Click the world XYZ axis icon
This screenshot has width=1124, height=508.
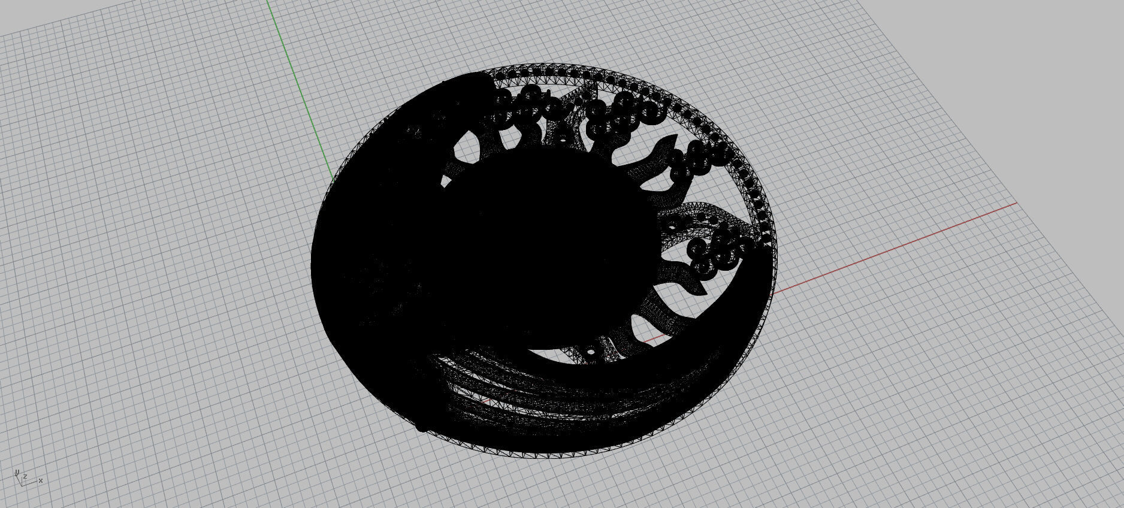27,477
